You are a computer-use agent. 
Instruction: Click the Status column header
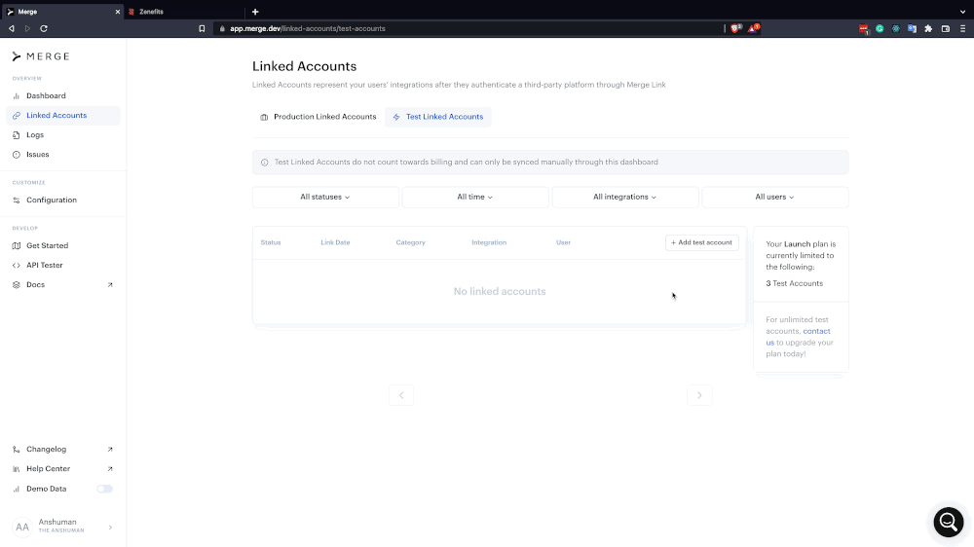(x=271, y=242)
